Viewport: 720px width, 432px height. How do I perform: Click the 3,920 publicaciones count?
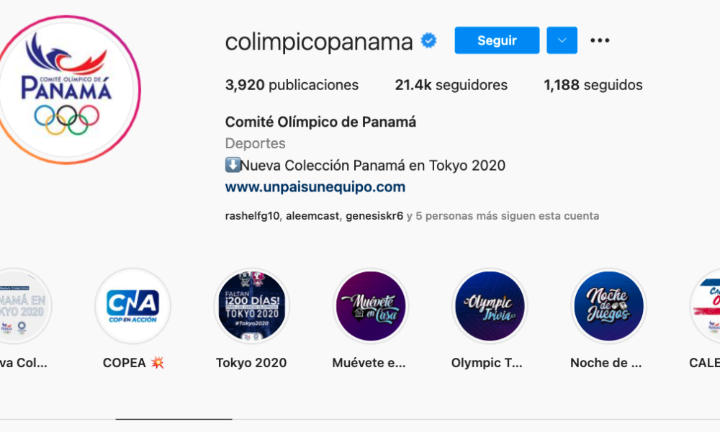[x=292, y=85]
